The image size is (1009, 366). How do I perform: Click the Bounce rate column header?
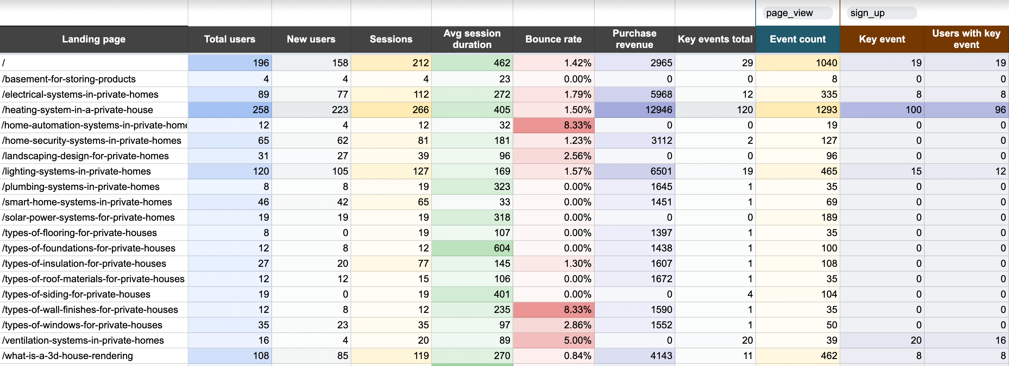pos(553,39)
